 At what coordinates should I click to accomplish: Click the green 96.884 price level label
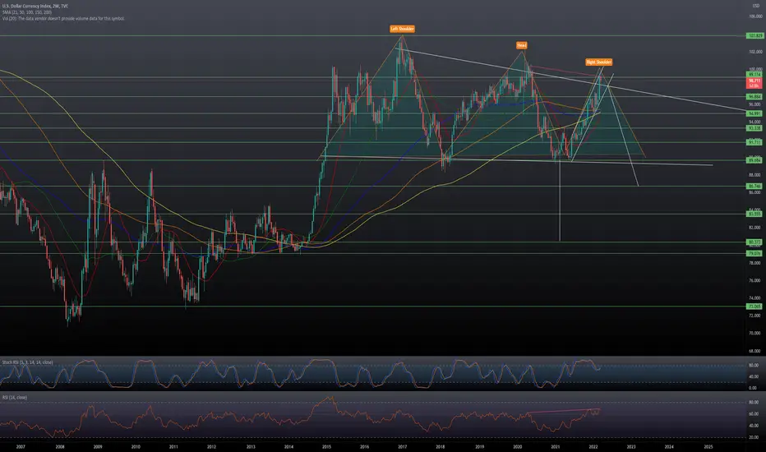[754, 97]
